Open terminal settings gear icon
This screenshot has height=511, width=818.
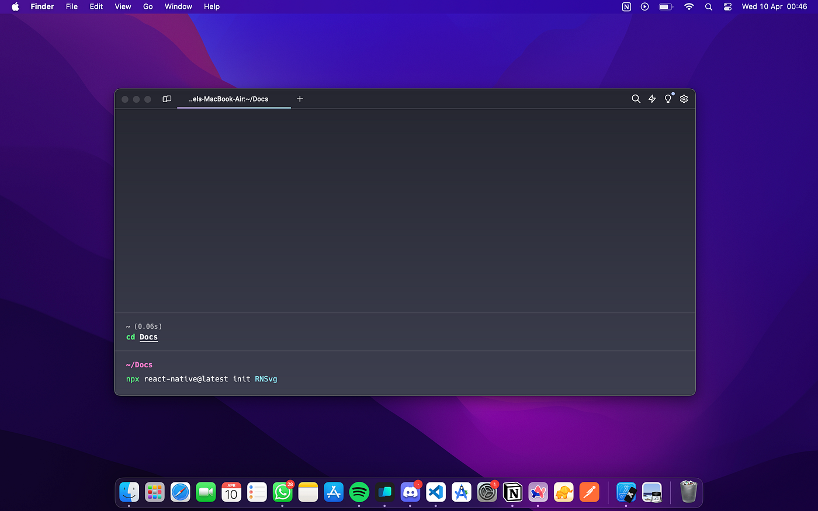tap(684, 99)
